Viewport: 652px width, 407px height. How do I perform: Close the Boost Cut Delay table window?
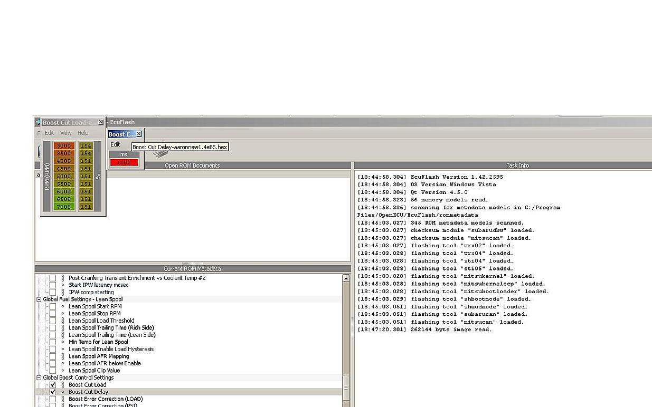click(x=139, y=134)
